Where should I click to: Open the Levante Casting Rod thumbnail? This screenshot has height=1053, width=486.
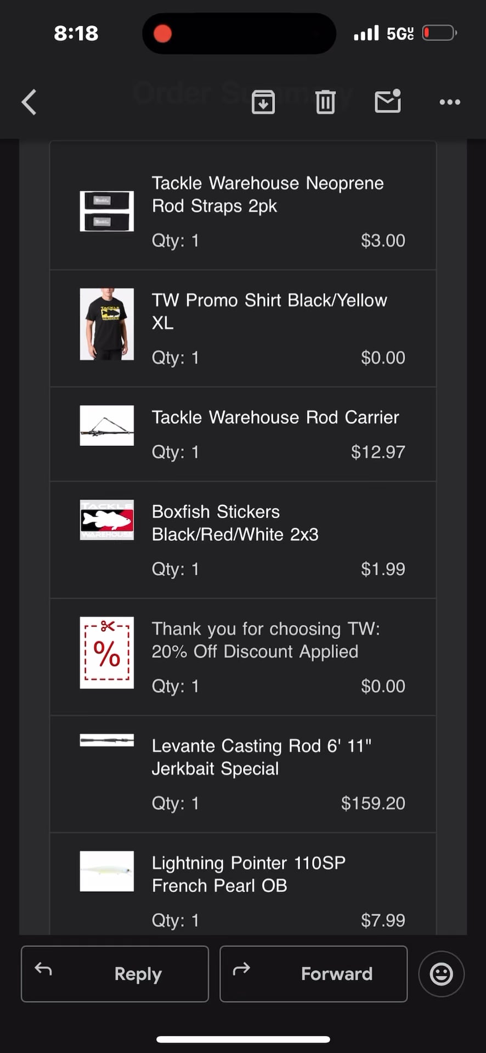click(x=107, y=740)
